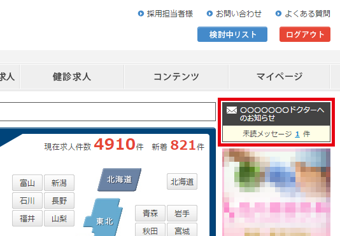
Task: Open the 採用担当者様 link
Action: pos(170,13)
